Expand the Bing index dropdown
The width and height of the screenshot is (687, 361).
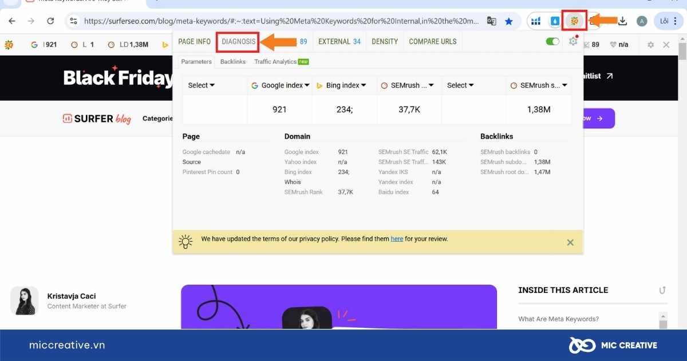[x=342, y=85]
